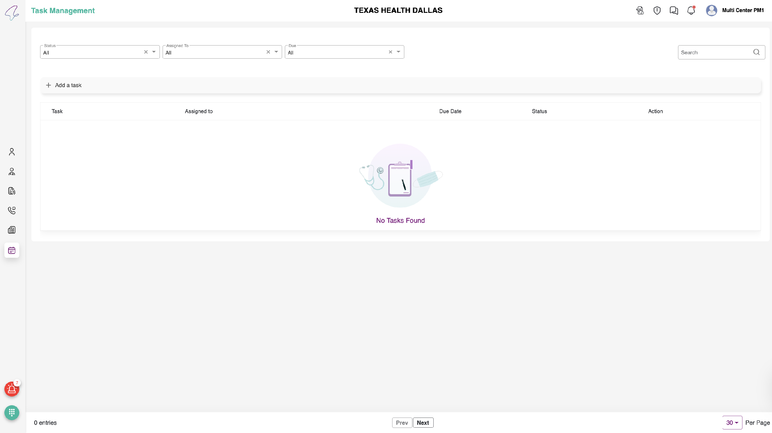Clear the Due filter selection
Image resolution: width=772 pixels, height=433 pixels.
(x=390, y=52)
